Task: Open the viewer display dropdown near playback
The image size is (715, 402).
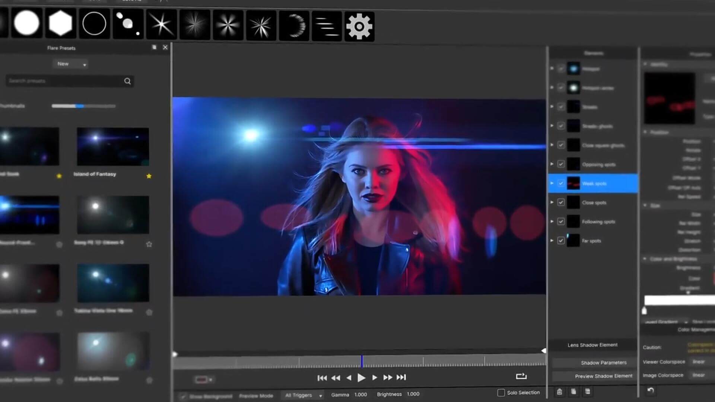Action: [204, 380]
